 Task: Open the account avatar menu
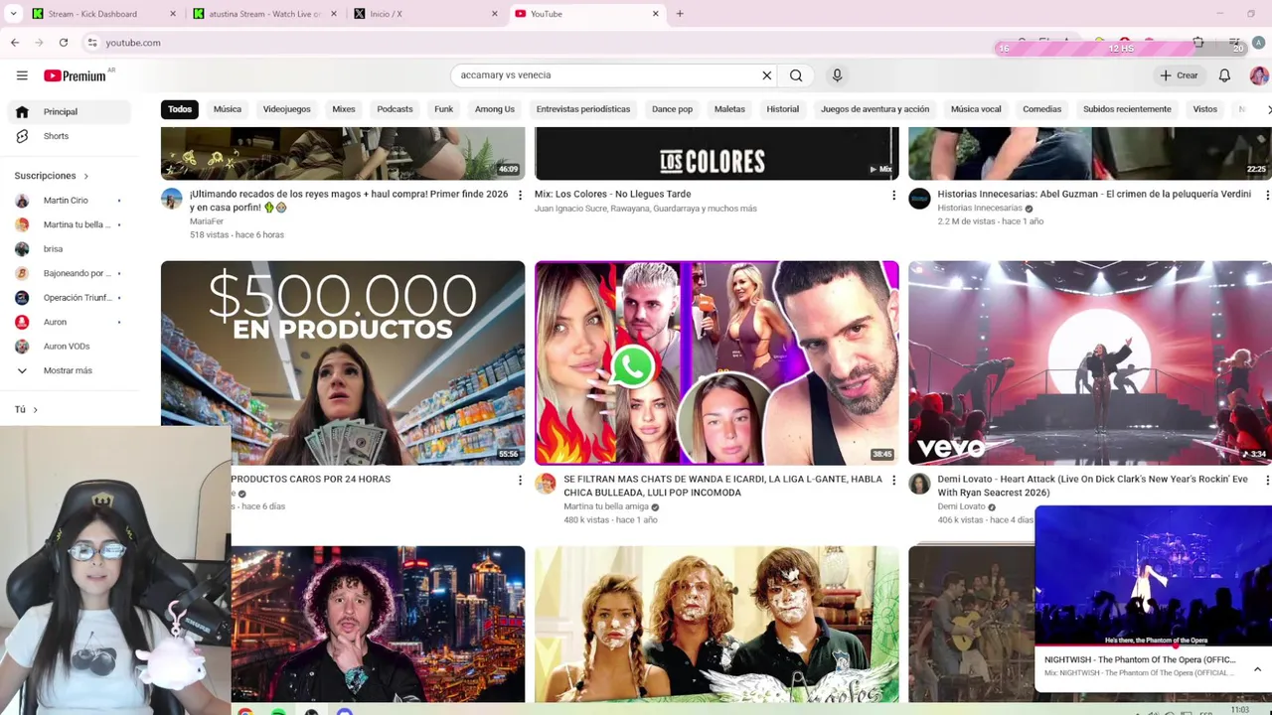pos(1258,75)
